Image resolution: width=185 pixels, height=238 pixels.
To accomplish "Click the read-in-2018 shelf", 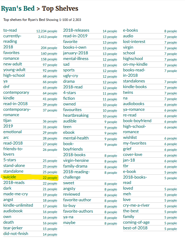I will point(16,104).
